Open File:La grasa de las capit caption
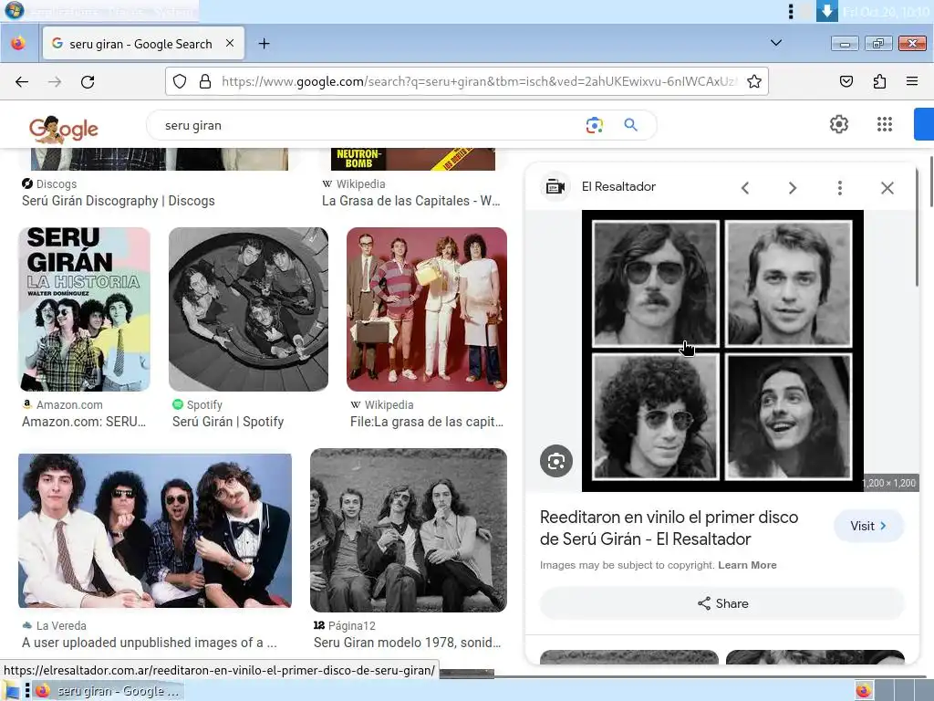The width and height of the screenshot is (934, 701). point(427,422)
